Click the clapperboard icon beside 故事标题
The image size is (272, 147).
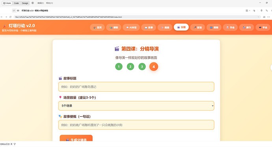point(60,78)
